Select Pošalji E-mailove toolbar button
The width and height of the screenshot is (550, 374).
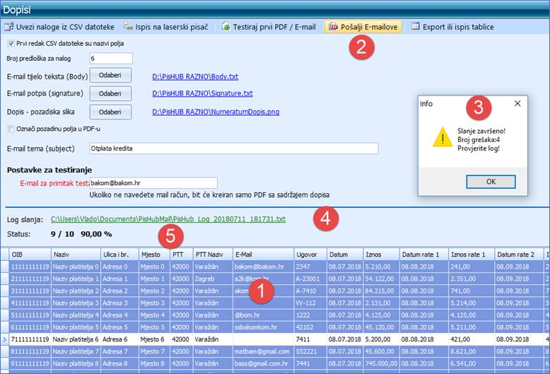[x=363, y=27]
